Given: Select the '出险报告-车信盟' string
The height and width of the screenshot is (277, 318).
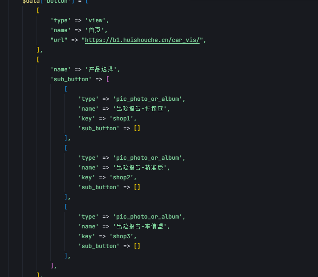Looking at the screenshot, I should 140,227.
